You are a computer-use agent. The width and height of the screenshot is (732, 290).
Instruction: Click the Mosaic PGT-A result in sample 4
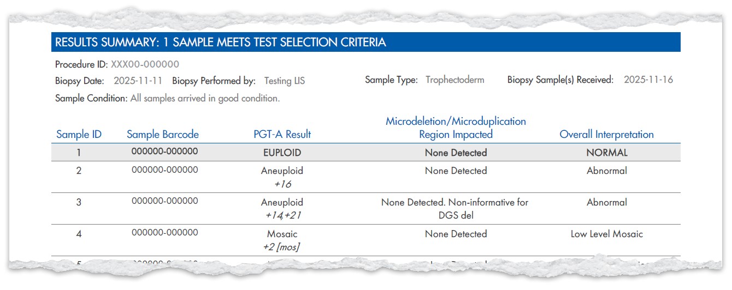(282, 234)
